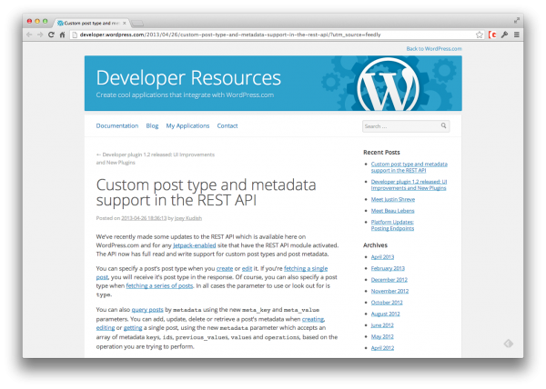
Task: Open recent post Custom post type and metadata
Action: coord(409,167)
